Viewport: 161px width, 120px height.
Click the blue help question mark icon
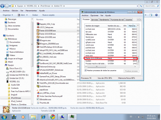pyautogui.click(x=156, y=15)
